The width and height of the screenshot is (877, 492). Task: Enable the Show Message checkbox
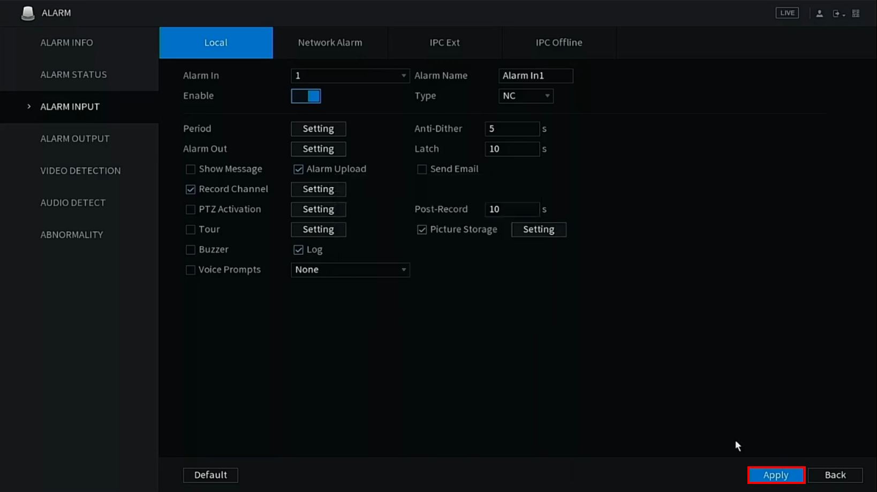click(191, 169)
